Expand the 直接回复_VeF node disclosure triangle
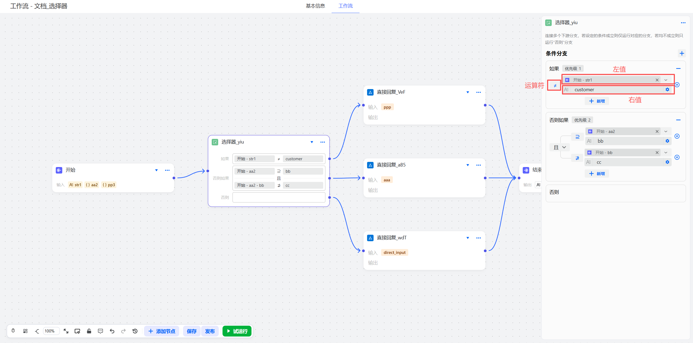 [468, 92]
